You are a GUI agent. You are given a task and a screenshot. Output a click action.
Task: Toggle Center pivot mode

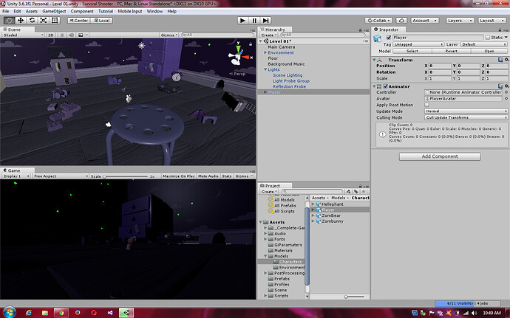[x=78, y=21]
